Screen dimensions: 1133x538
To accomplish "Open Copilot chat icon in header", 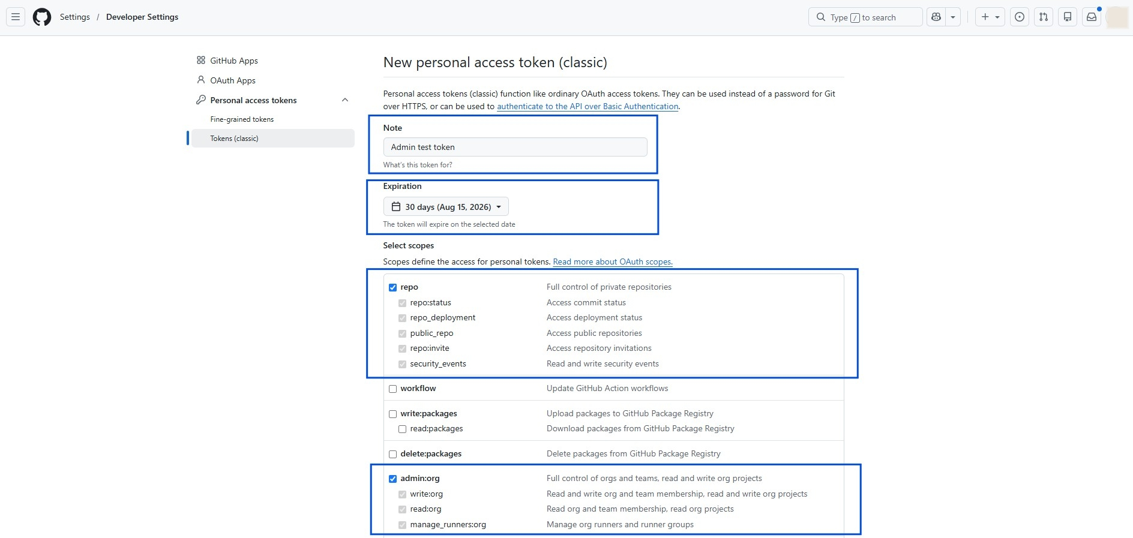I will coord(936,17).
